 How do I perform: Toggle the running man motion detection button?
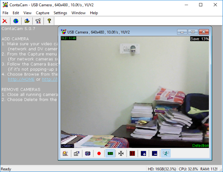[x=166, y=154]
